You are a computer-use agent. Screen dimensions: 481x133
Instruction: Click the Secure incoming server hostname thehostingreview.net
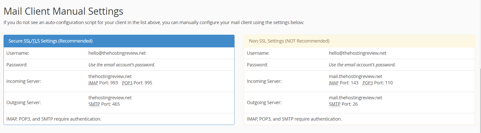[x=110, y=77]
